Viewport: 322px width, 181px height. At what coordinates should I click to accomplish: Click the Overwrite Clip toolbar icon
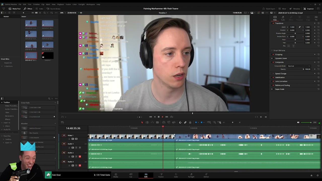click(169, 122)
